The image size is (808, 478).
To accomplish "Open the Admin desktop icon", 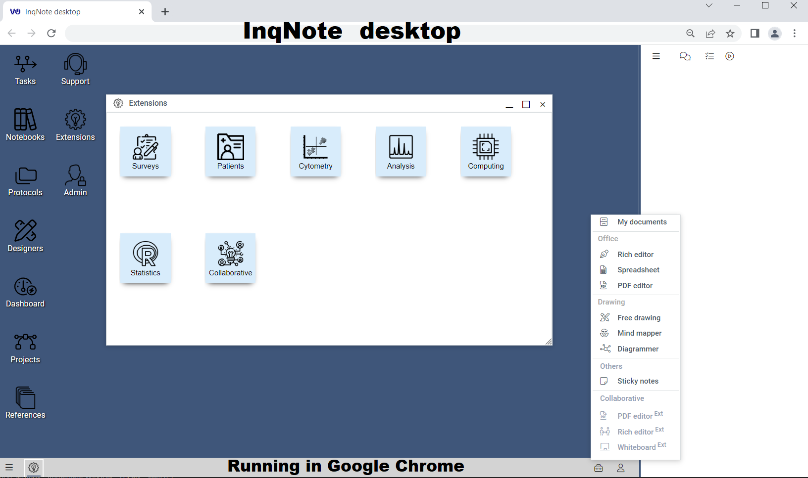I will click(x=75, y=181).
